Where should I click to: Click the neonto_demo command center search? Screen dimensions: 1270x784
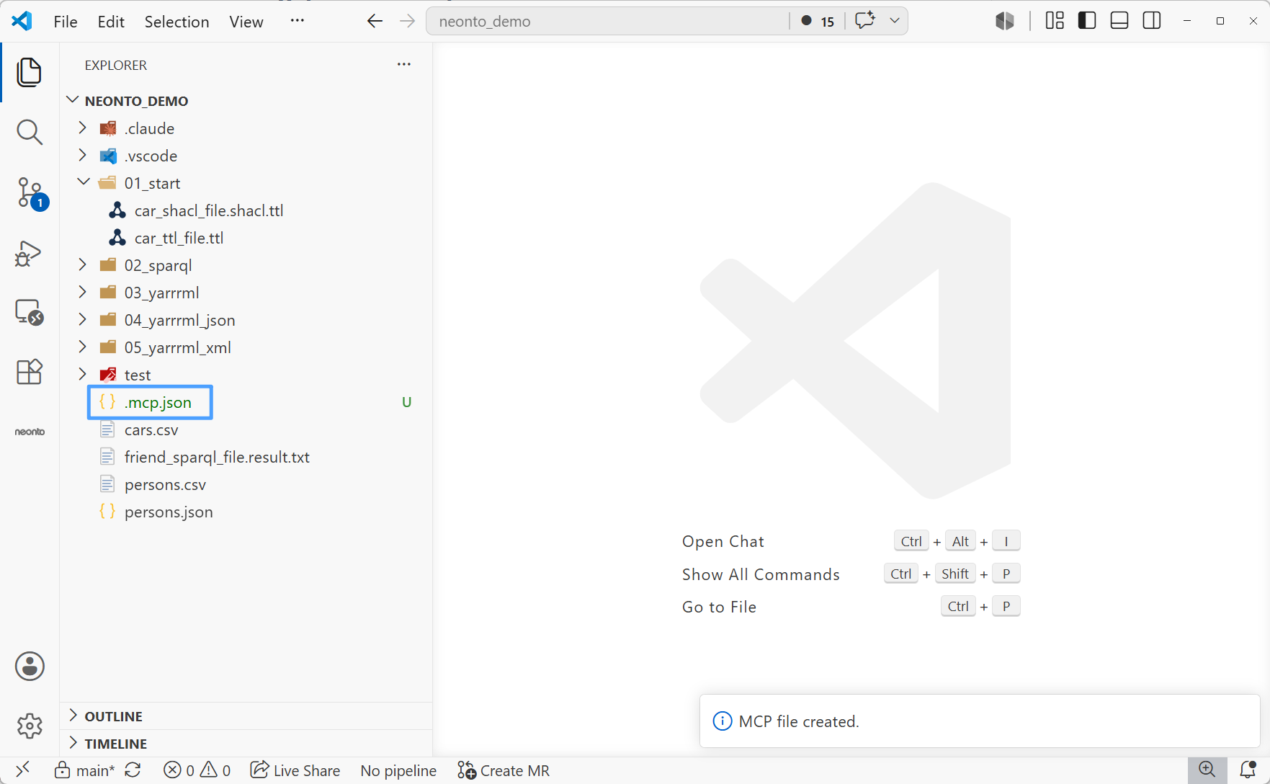pos(608,22)
